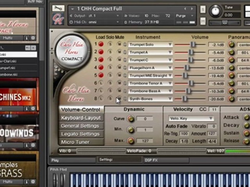Toggle Load button for slot 6
Screen dimensions: 250x187
(101, 83)
